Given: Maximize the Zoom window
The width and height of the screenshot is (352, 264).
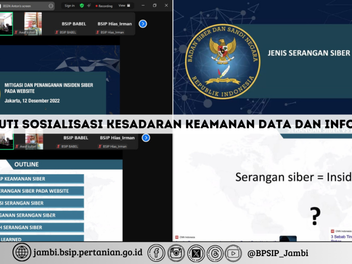Looking at the screenshot, I should (x=155, y=5).
